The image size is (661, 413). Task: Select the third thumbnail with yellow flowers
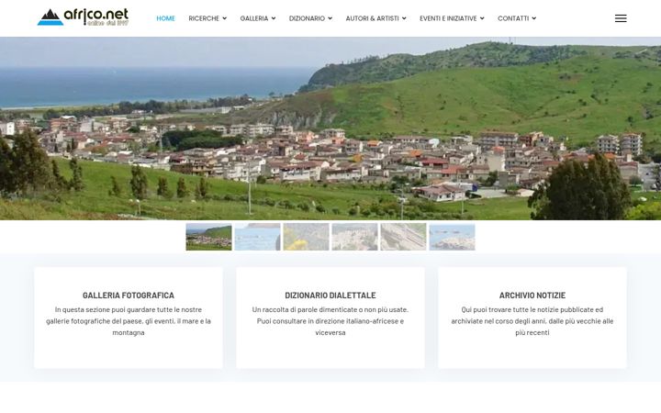pyautogui.click(x=306, y=237)
